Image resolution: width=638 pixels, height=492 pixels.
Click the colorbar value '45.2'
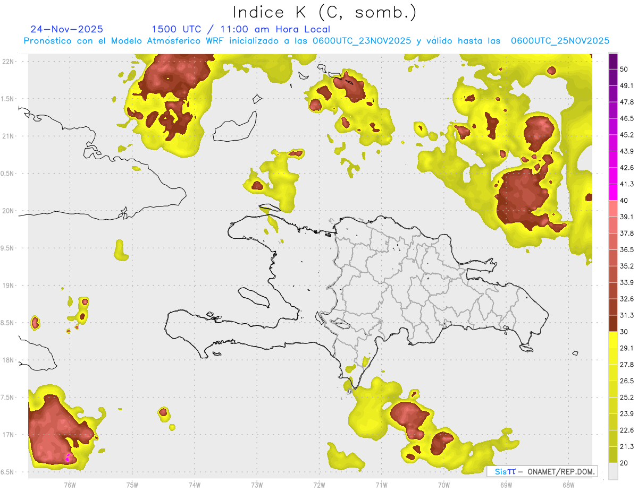click(x=627, y=135)
